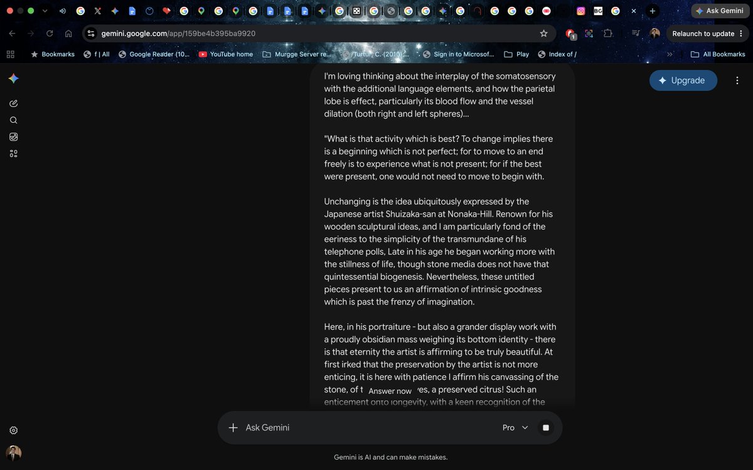Go forward one page
The image size is (753, 470).
(x=31, y=33)
